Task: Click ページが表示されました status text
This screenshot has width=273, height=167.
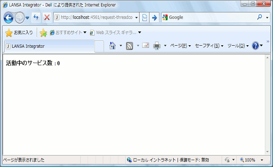Action: pyautogui.click(x=24, y=160)
